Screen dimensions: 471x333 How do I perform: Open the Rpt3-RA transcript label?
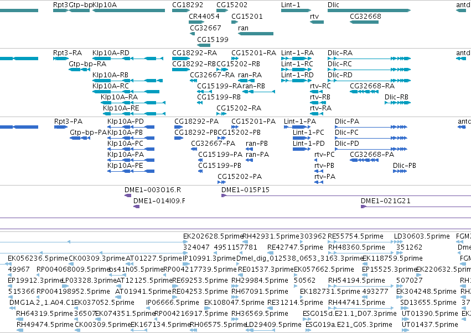68,53
